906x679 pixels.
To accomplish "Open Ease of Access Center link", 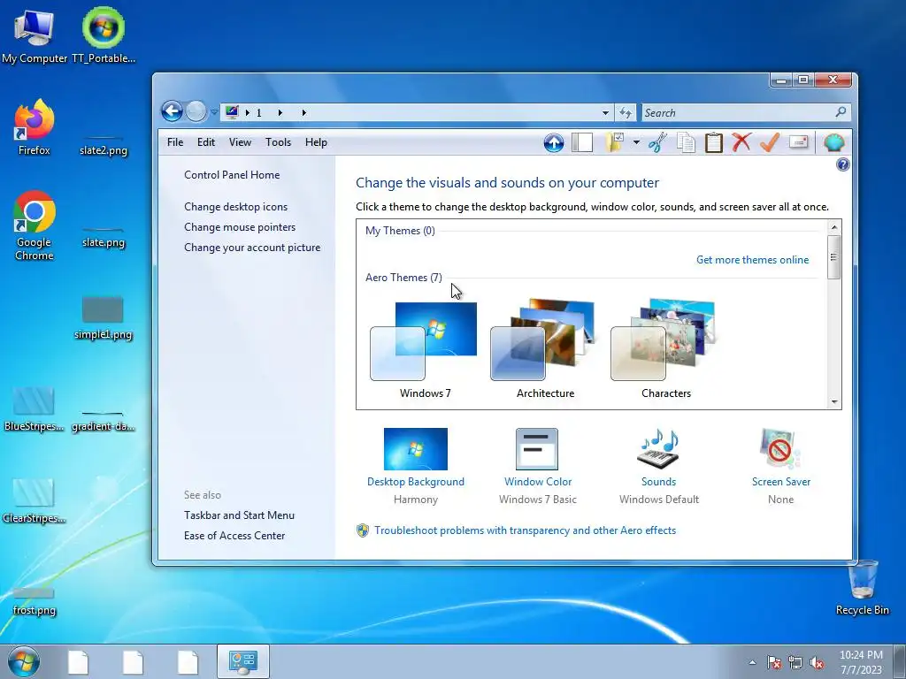I will [234, 536].
